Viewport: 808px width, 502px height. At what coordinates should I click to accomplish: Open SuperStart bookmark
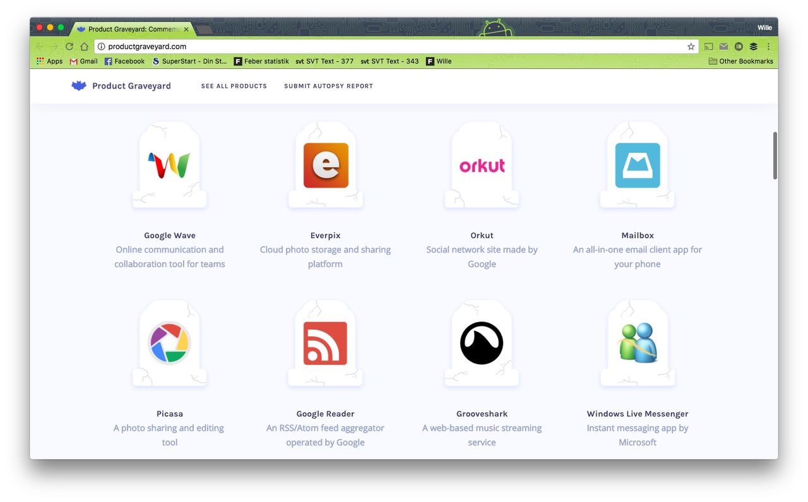pyautogui.click(x=189, y=61)
